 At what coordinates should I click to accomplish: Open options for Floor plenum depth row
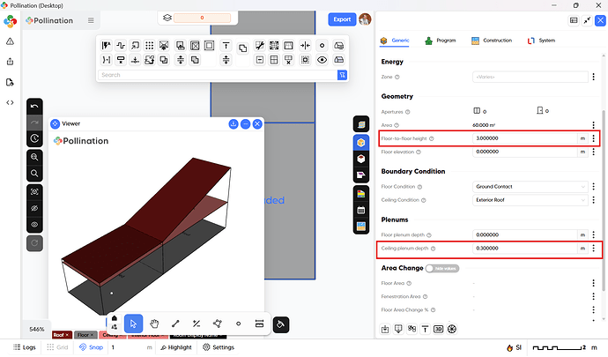(x=593, y=234)
